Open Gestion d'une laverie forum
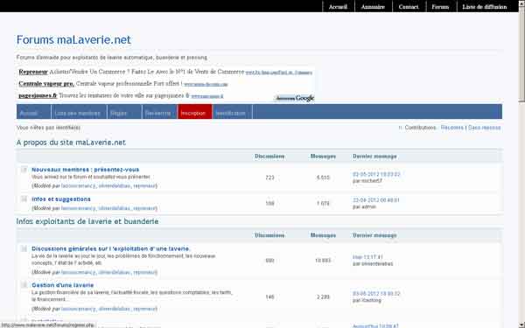 coord(63,285)
